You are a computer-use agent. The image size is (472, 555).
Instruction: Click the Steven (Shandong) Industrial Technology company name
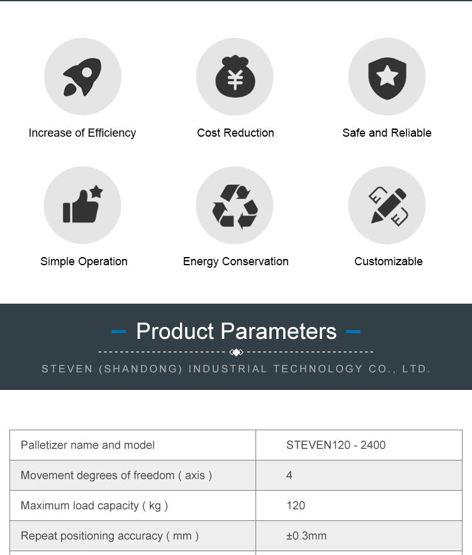236,369
